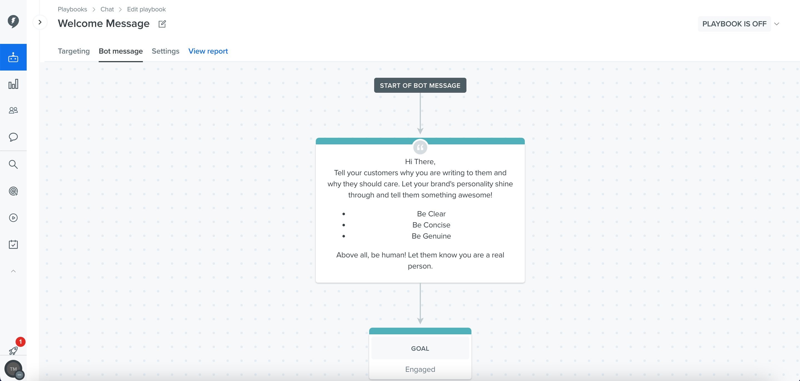The height and width of the screenshot is (381, 800).
Task: Collapse sidebar items with the up chevron
Action: (x=13, y=271)
